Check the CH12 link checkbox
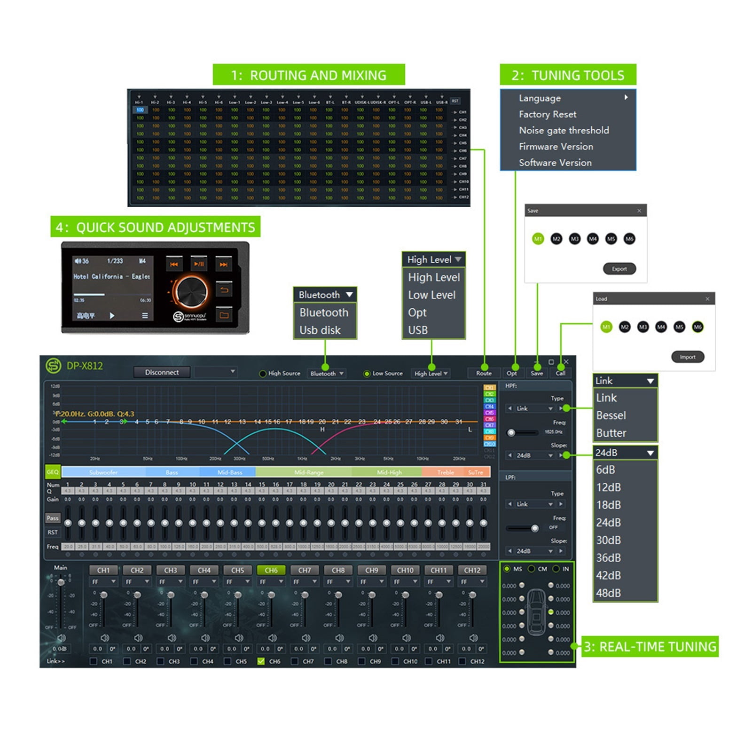 462,661
